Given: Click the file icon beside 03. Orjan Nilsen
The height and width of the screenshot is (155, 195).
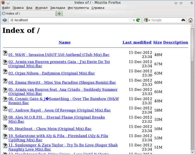Looking at the screenshot, I should [x=5, y=71].
